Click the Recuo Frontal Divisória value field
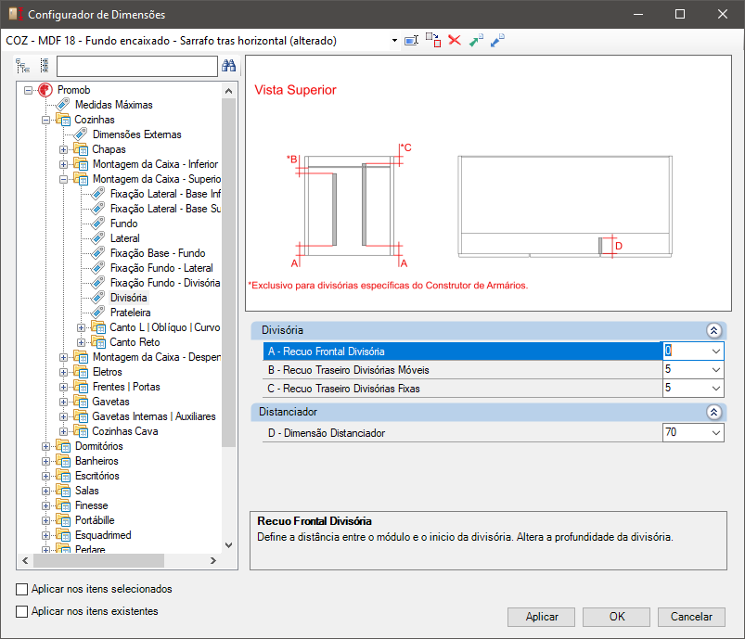 (686, 351)
